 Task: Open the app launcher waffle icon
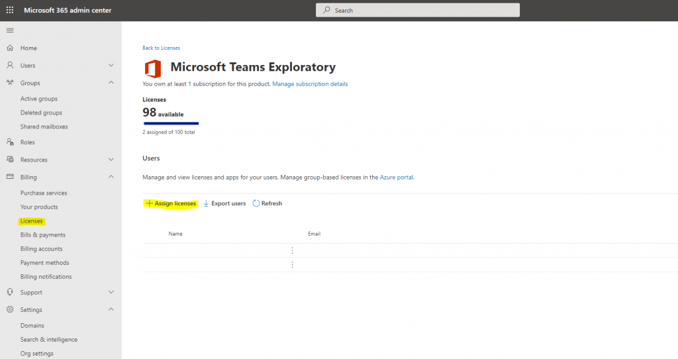(10, 10)
